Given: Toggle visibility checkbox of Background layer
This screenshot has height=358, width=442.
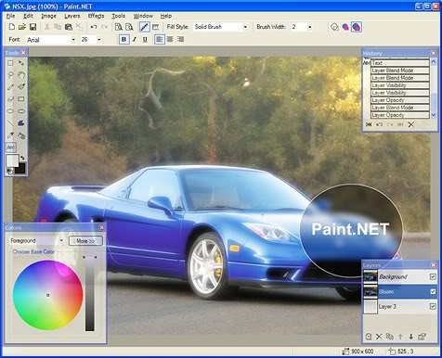Looking at the screenshot, I should click(x=433, y=276).
